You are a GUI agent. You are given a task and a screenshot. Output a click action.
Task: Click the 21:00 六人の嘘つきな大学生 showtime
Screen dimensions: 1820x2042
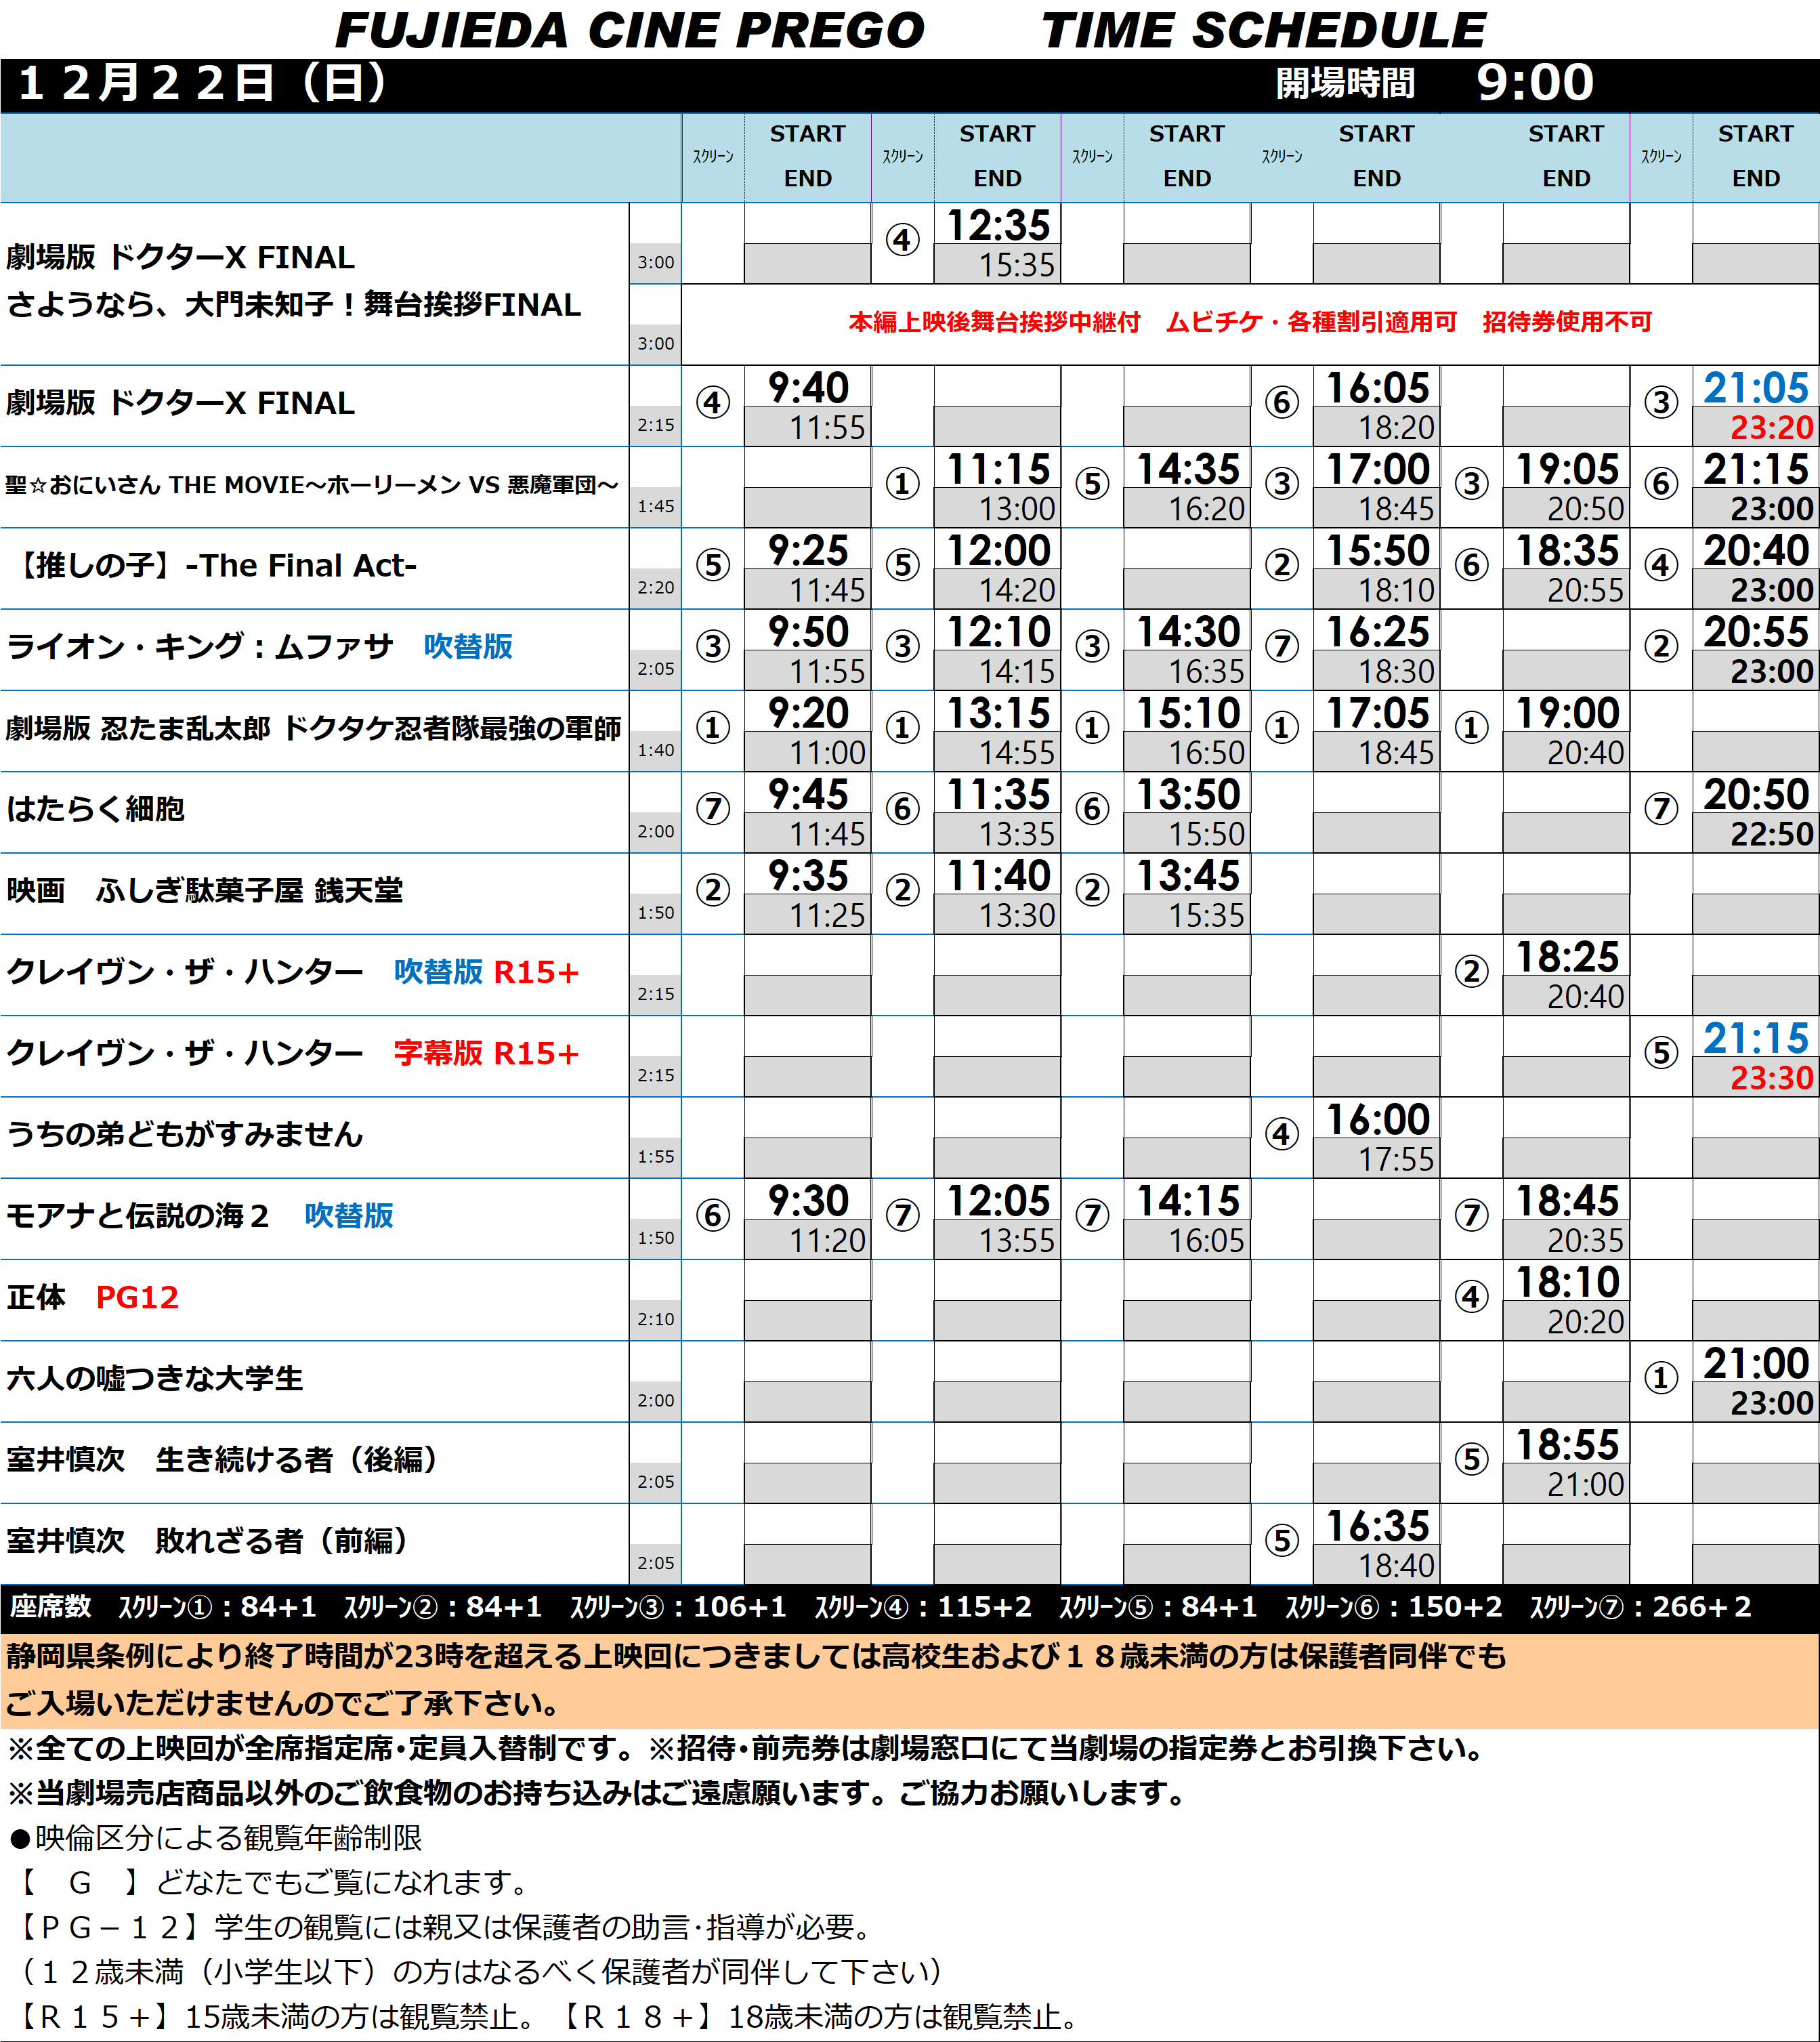pos(1756,1363)
